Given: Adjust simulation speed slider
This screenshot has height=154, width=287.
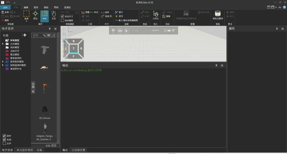Looking at the screenshot, I should coord(156,31).
